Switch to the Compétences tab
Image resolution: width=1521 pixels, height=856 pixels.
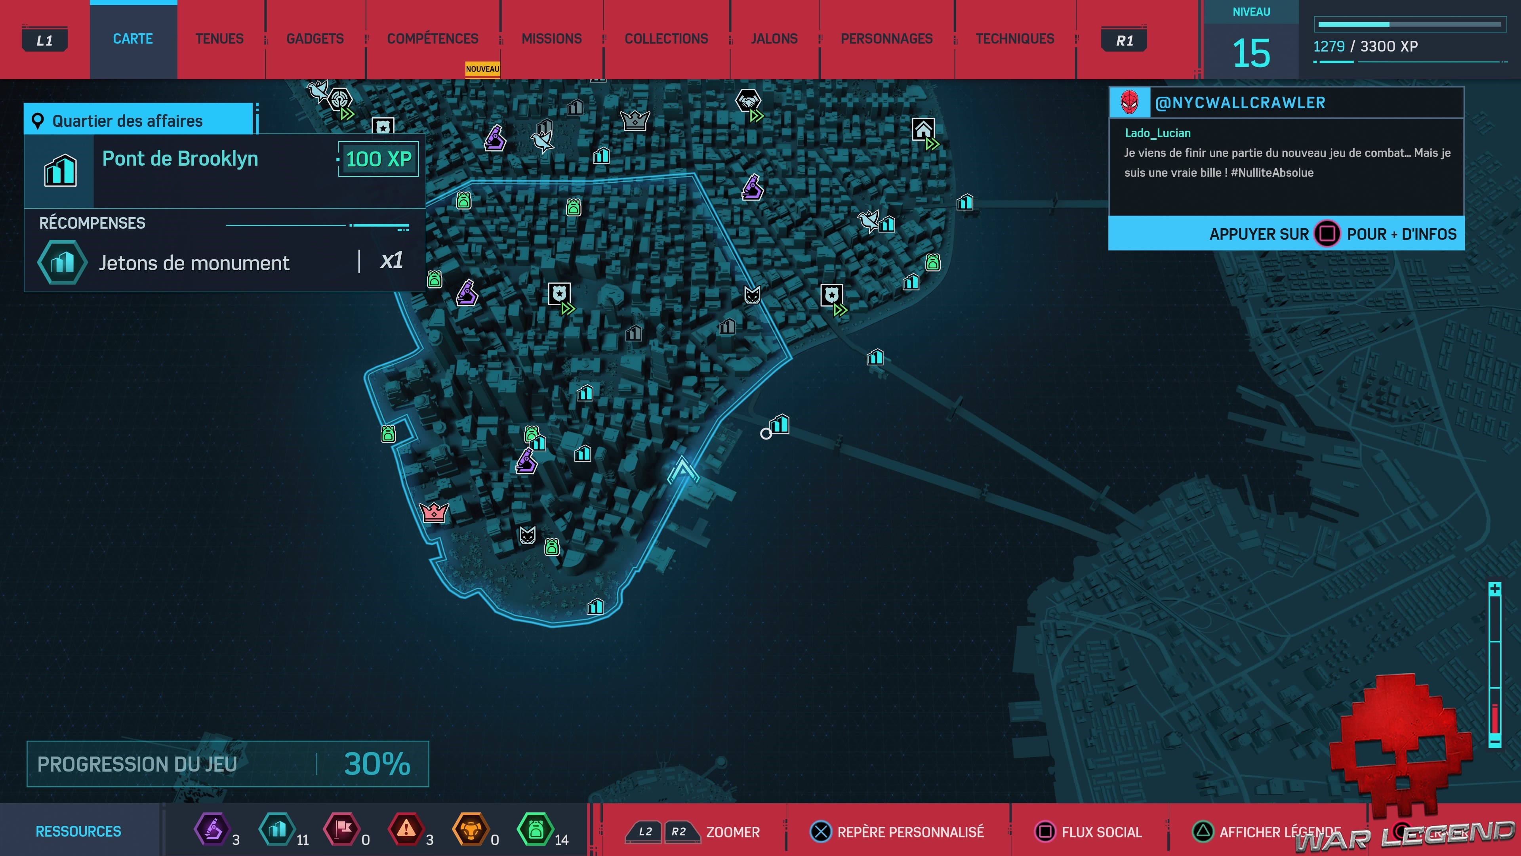click(432, 39)
